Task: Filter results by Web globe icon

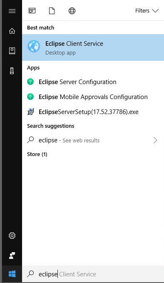Action: [x=72, y=11]
